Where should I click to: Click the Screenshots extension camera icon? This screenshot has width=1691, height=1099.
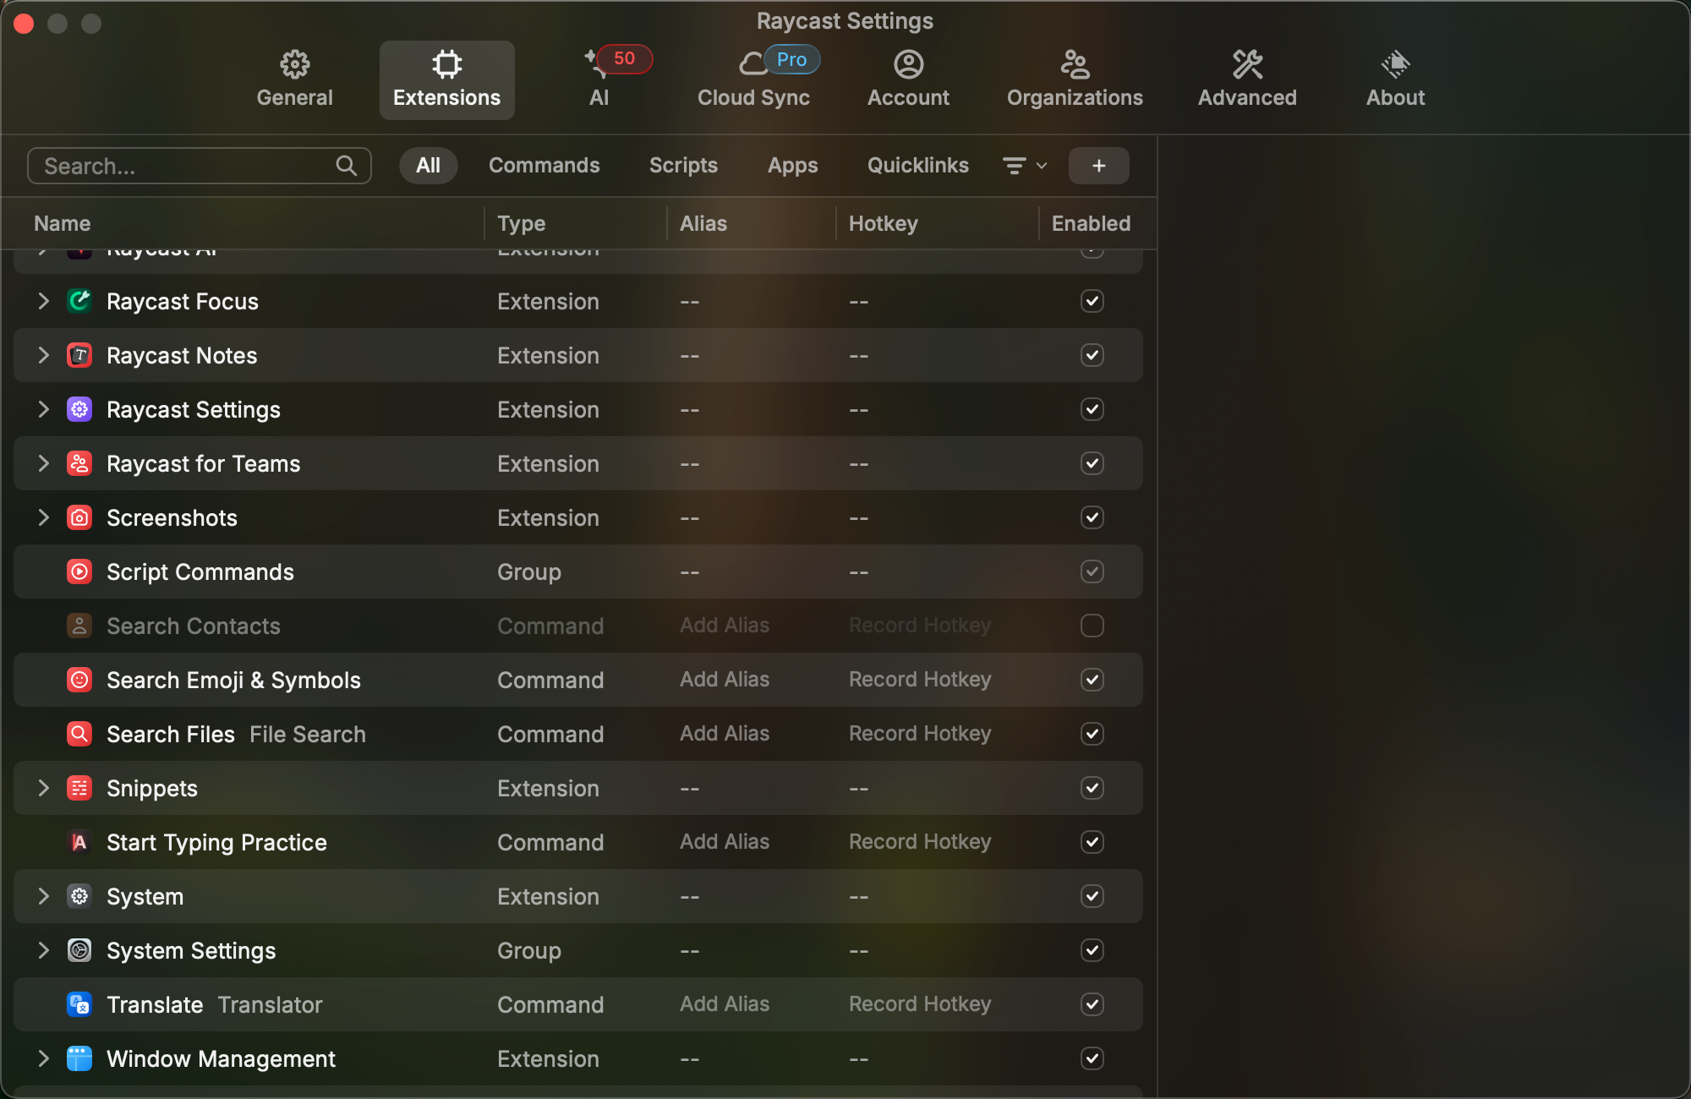coord(79,517)
